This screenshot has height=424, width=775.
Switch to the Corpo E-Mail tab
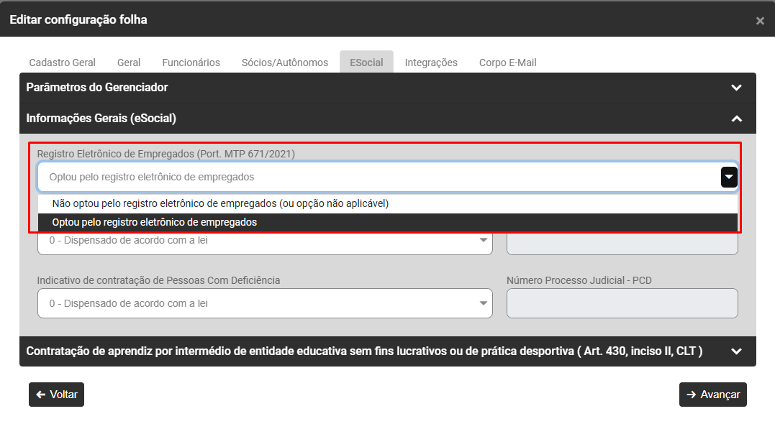[507, 63]
